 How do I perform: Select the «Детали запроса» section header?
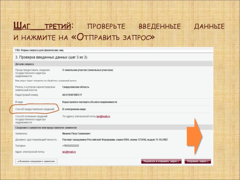tap(25, 64)
